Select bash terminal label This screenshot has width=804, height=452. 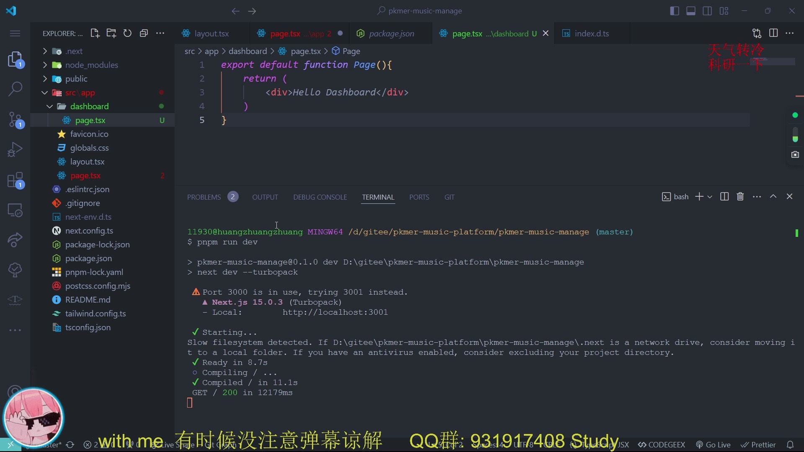pos(675,197)
